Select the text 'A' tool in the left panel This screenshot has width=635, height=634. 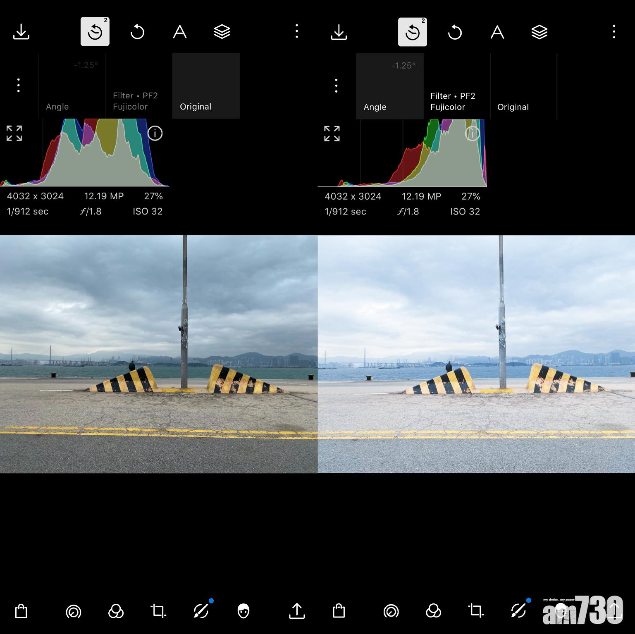(x=179, y=32)
